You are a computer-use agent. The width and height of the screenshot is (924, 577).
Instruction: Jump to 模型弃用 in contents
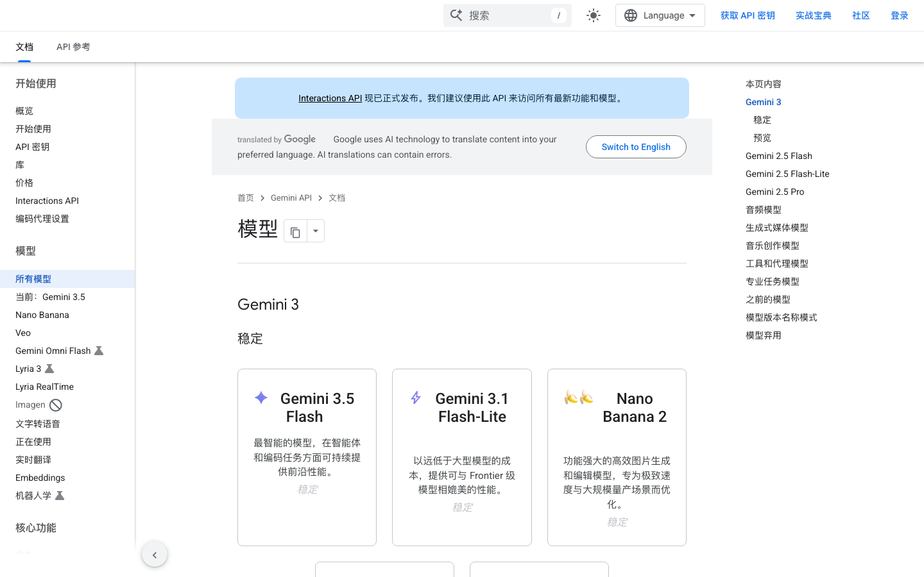pos(764,335)
